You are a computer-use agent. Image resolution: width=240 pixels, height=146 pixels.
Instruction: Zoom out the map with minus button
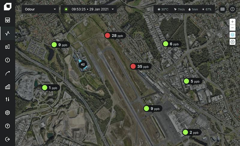(232, 28)
